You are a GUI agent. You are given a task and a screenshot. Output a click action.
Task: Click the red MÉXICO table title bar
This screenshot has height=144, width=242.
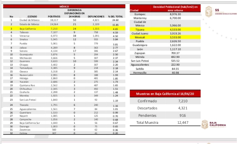[x=64, y=7]
